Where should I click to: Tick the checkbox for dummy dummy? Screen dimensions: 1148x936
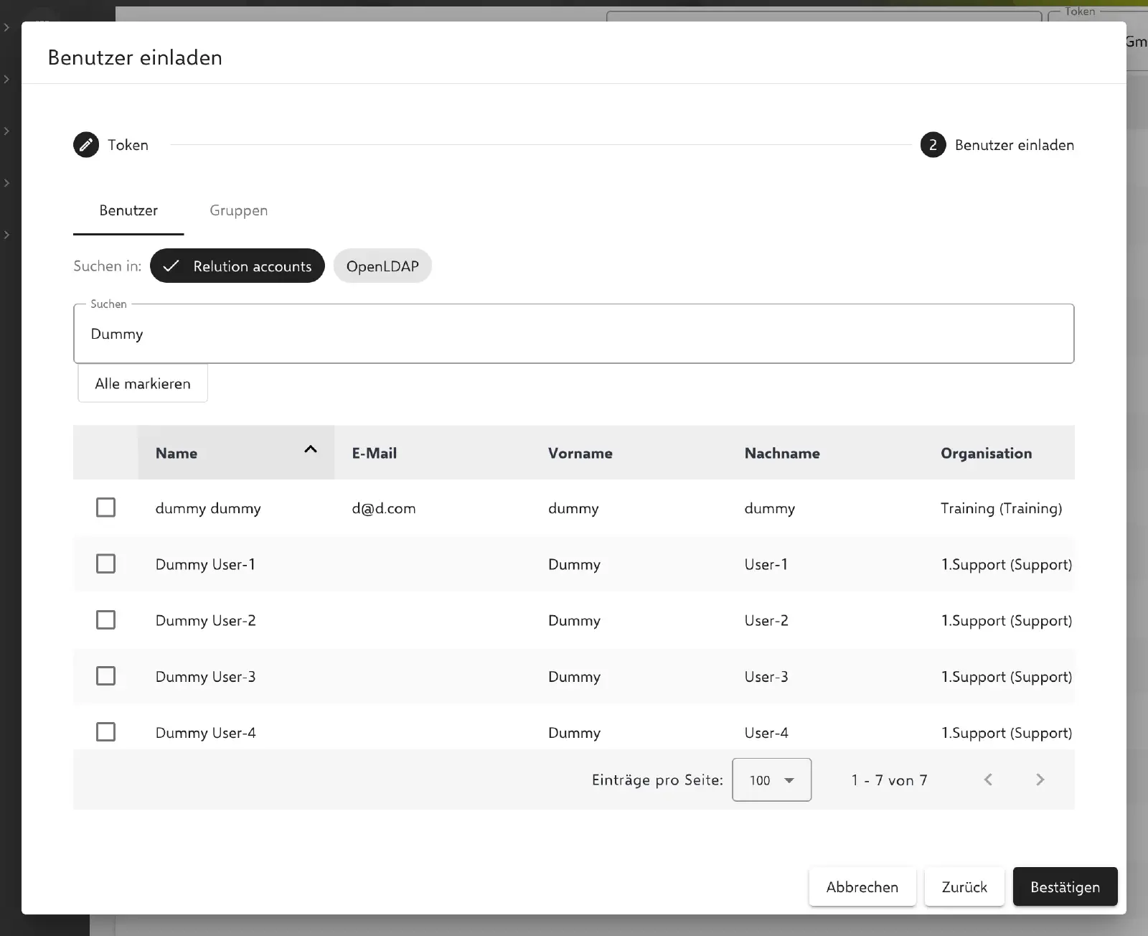(105, 507)
